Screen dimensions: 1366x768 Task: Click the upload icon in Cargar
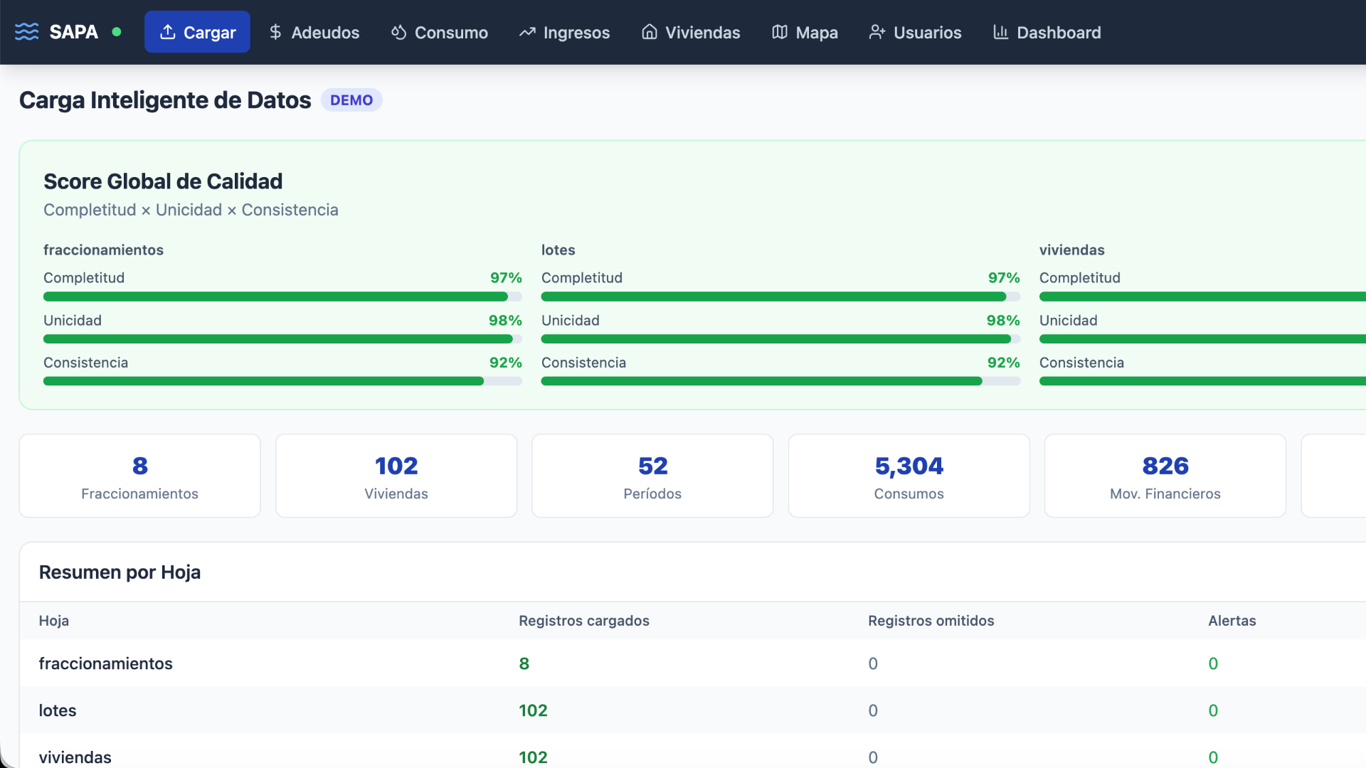tap(168, 32)
